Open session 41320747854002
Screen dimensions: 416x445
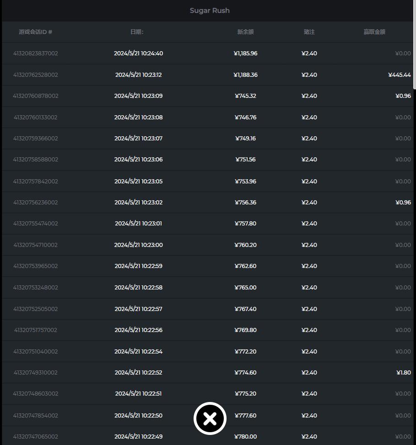[x=36, y=415]
